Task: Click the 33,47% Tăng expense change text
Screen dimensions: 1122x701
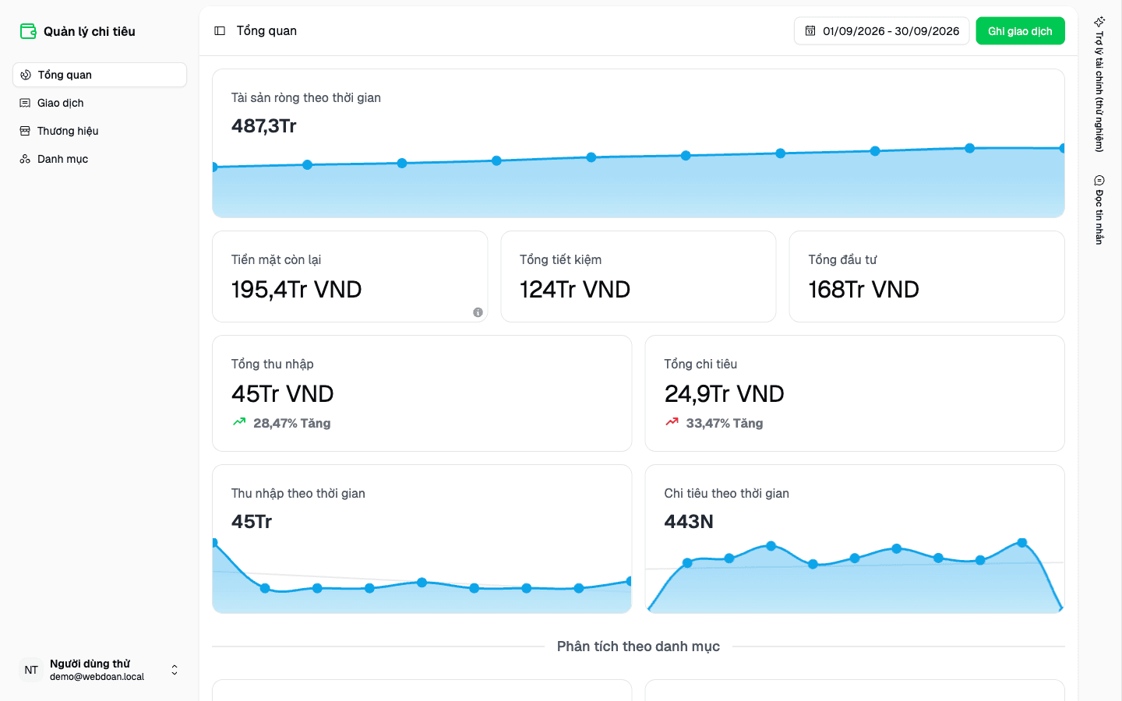Action: coord(725,423)
